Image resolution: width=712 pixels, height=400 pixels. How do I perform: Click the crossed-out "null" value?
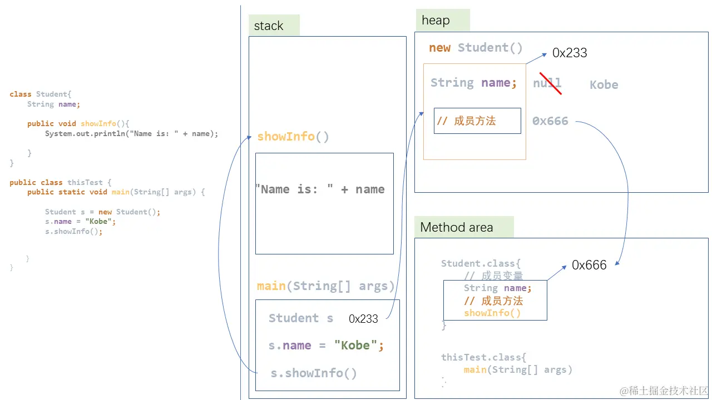pyautogui.click(x=547, y=83)
